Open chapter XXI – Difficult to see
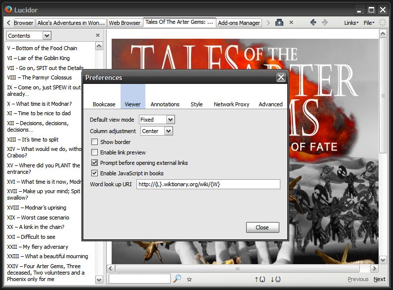This screenshot has height=290, width=393. tap(31, 237)
